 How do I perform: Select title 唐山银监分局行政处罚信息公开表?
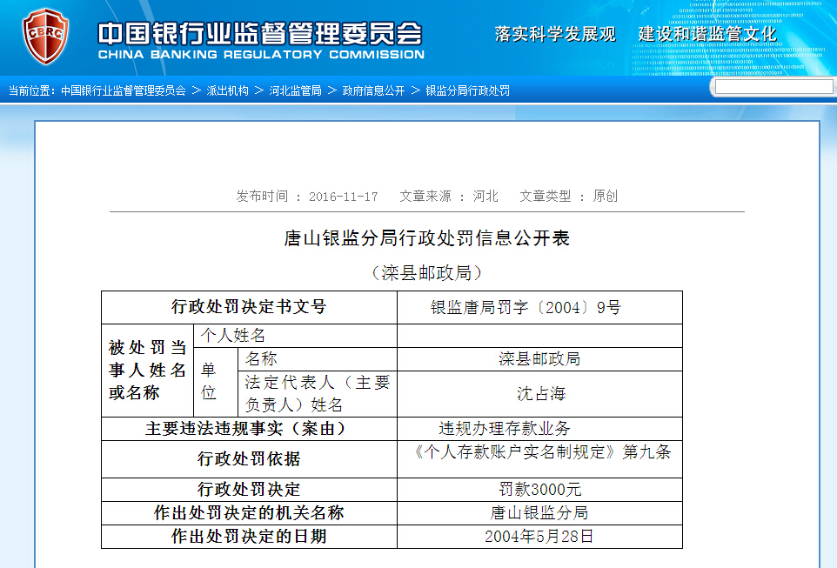pos(426,238)
